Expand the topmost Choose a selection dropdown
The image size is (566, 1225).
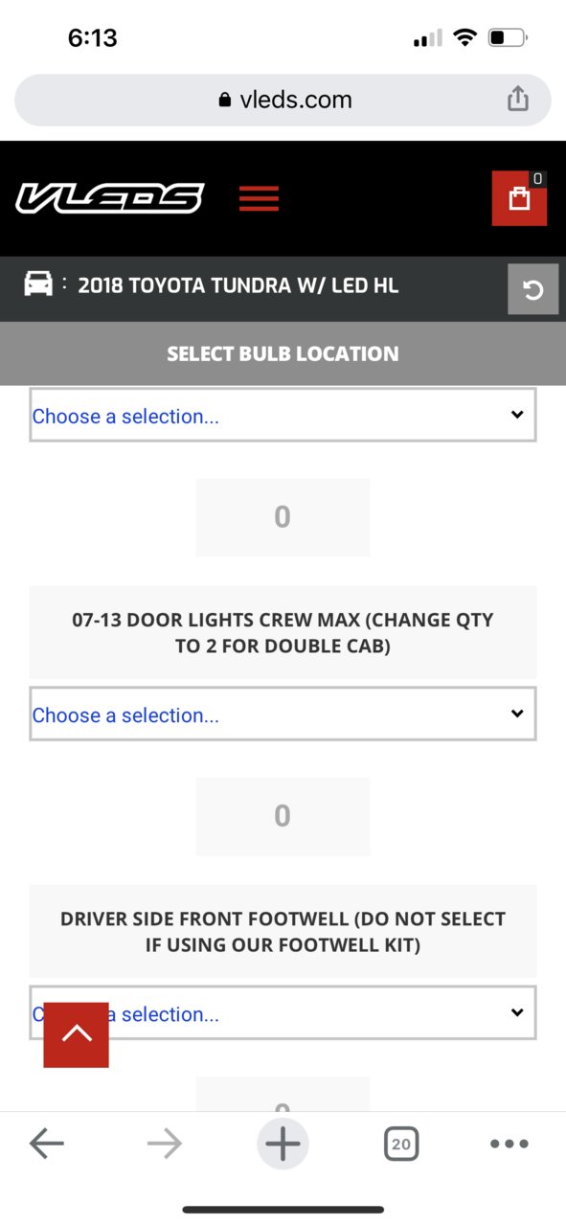(283, 415)
